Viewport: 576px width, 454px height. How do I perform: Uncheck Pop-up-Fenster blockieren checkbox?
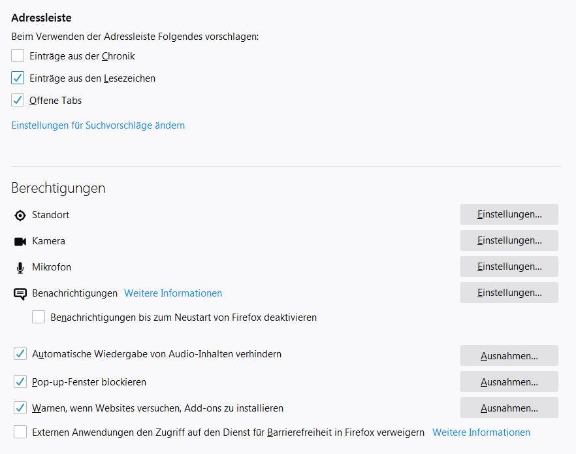coord(20,381)
